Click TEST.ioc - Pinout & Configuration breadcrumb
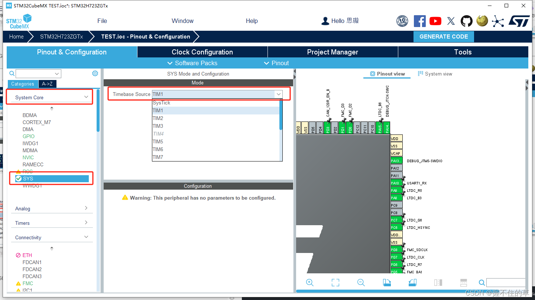Screen dimensions: 535x300 pyautogui.click(x=146, y=37)
